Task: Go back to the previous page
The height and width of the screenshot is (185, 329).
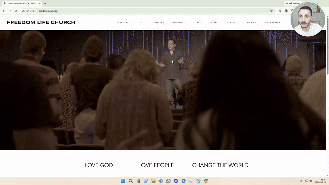Action: [4, 11]
